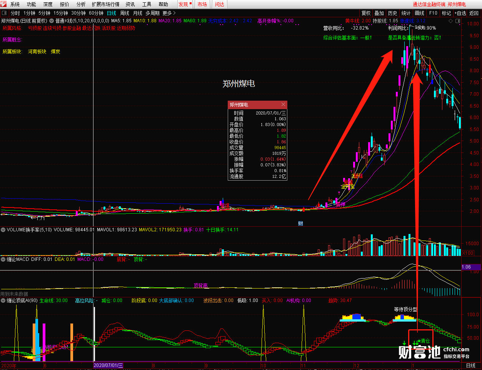The image size is (482, 370).
Task: Close the 郑州煤电 info box
Action: (284, 105)
